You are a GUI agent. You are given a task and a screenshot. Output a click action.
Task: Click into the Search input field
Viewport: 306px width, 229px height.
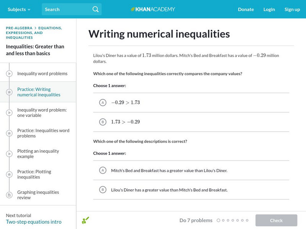point(67,9)
